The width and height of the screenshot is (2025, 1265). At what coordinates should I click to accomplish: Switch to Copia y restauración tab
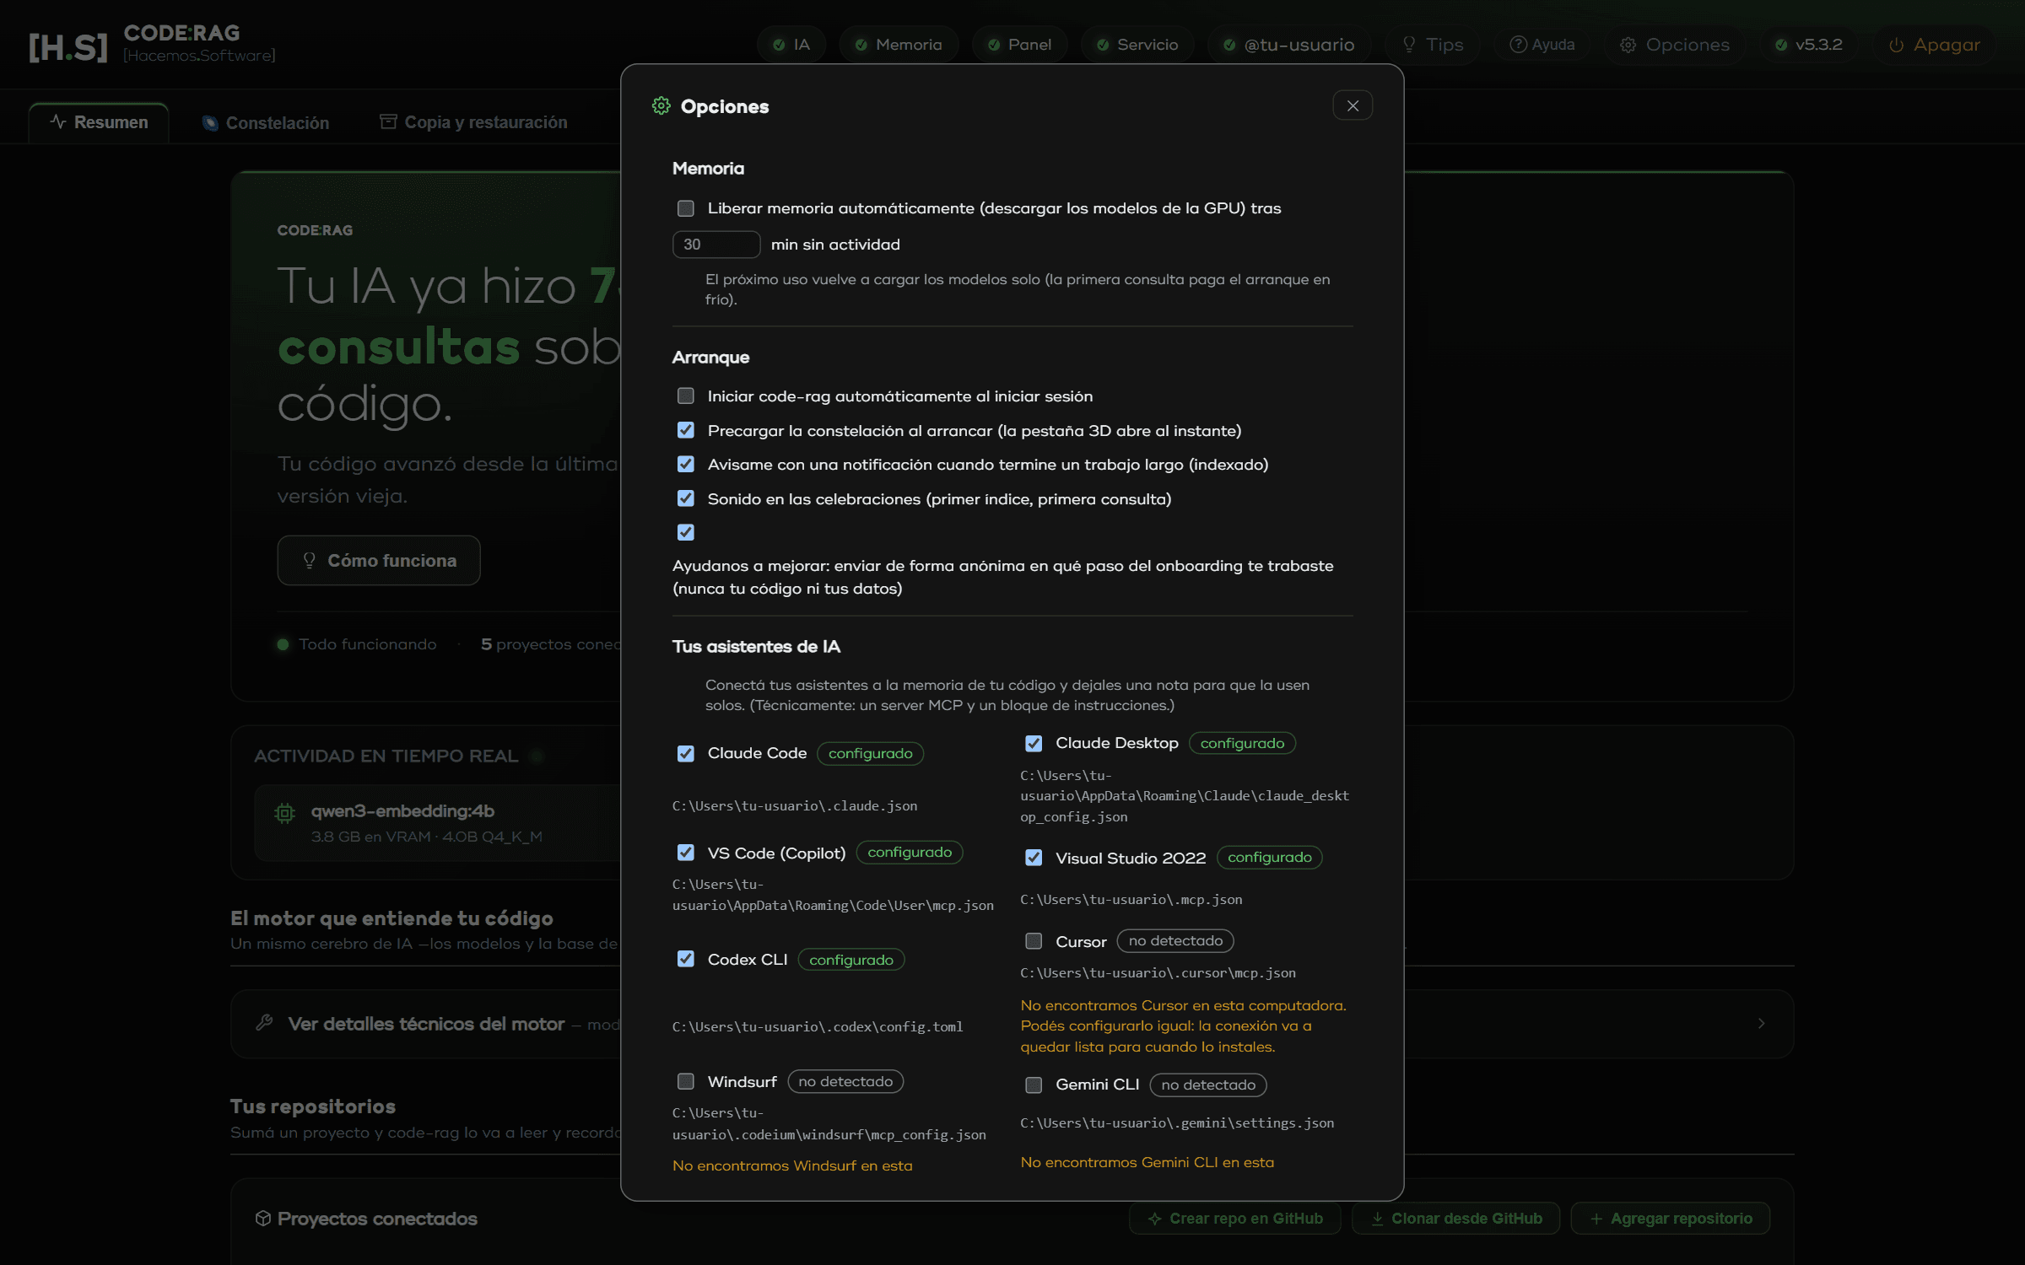pos(473,122)
